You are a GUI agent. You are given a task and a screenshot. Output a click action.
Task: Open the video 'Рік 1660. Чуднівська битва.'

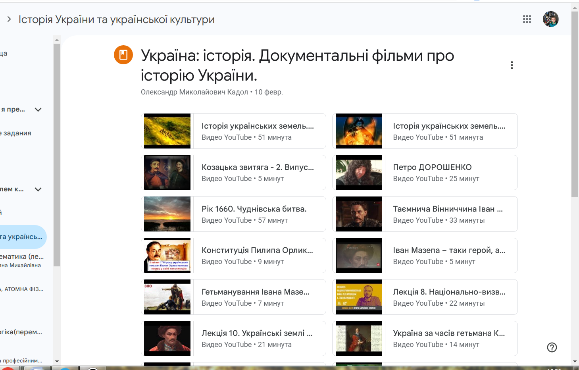233,214
